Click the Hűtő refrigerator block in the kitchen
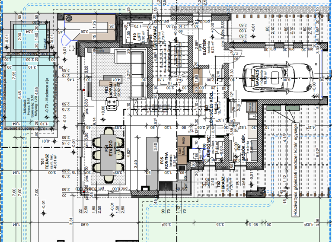The image size is (332, 242). click(x=184, y=141)
